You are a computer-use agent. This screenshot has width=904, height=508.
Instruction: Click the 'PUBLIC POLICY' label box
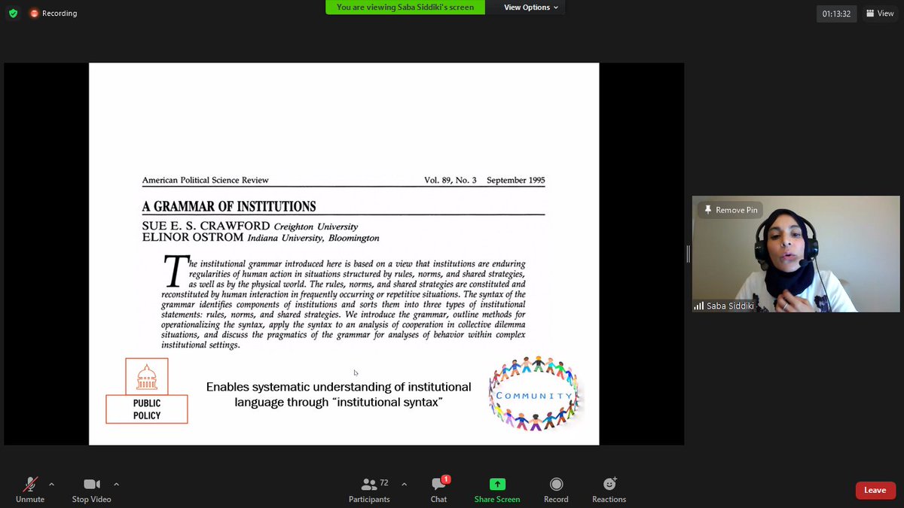pyautogui.click(x=147, y=409)
